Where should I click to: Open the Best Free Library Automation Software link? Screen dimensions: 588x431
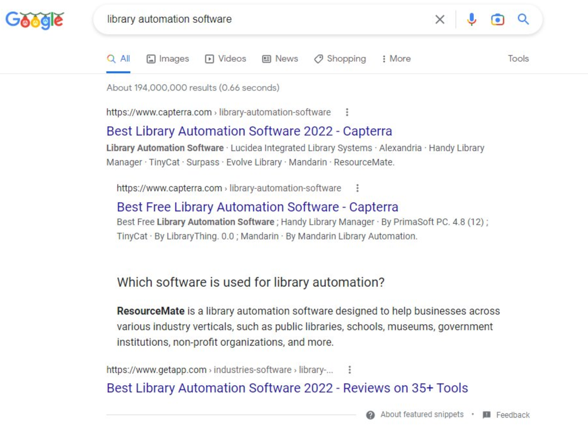pyautogui.click(x=258, y=207)
